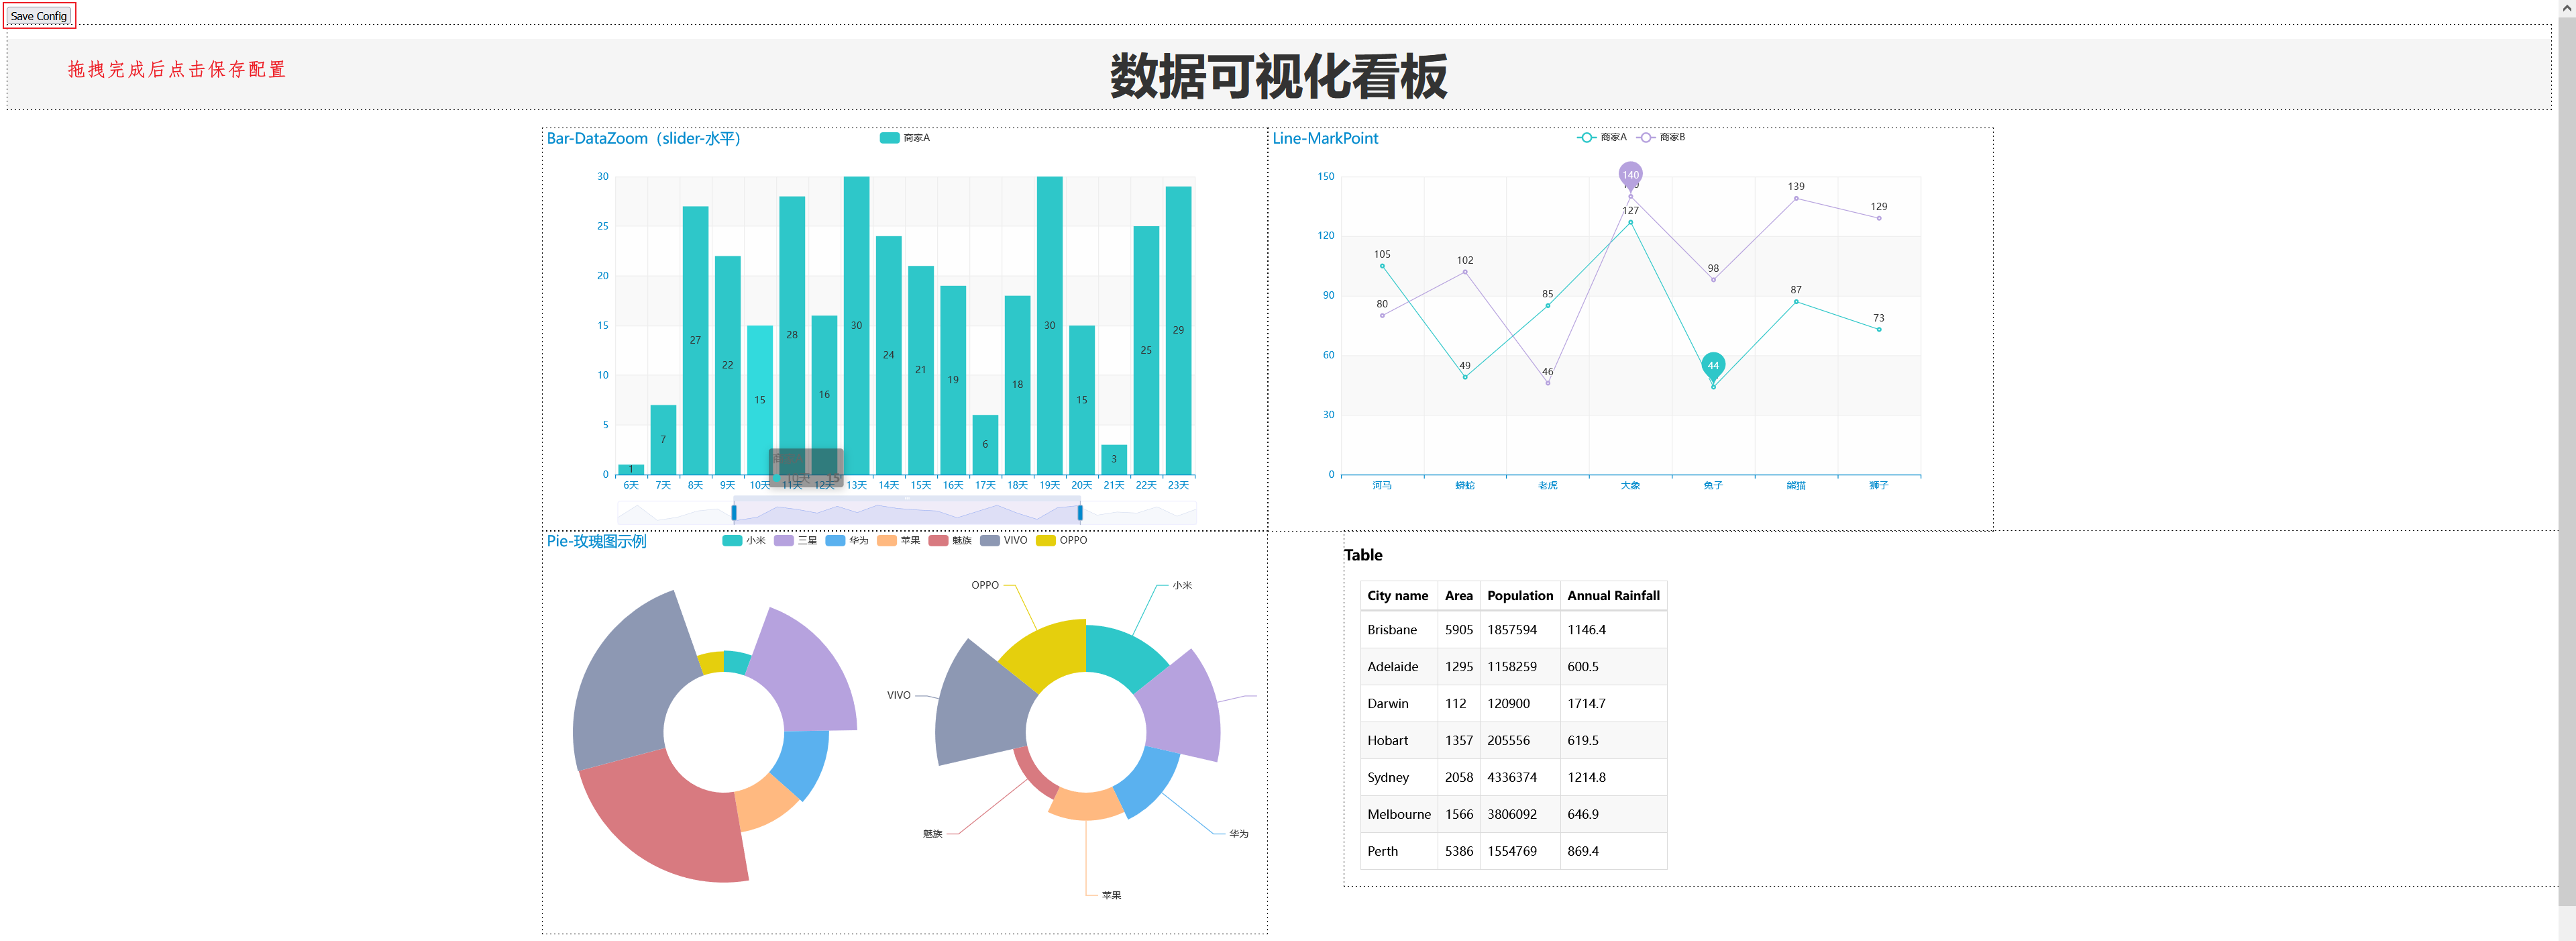Toggle 商家A legend in the bar chart
Viewport: 2576px width, 941px height.
[889, 138]
